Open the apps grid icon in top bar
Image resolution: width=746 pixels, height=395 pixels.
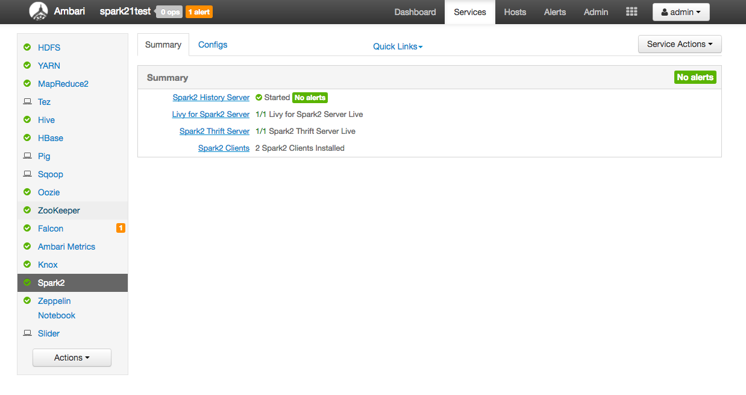click(x=631, y=11)
